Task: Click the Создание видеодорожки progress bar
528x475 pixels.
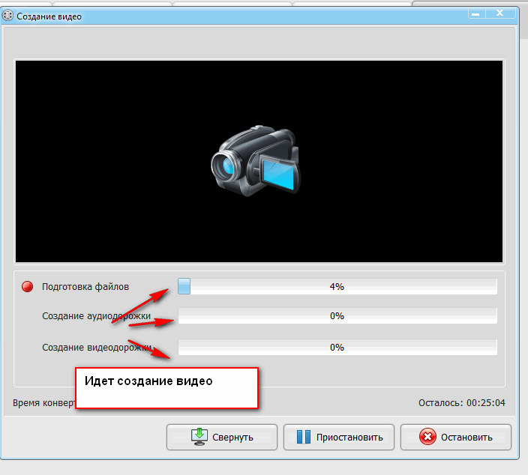Action: pos(337,347)
